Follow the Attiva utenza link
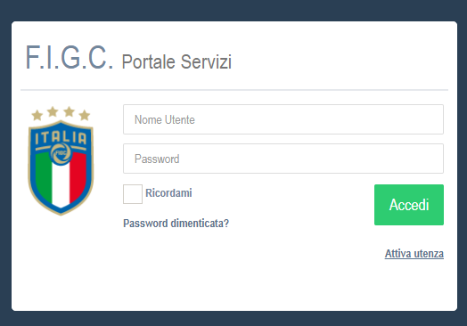Viewport: 467px width, 326px height. pos(414,254)
